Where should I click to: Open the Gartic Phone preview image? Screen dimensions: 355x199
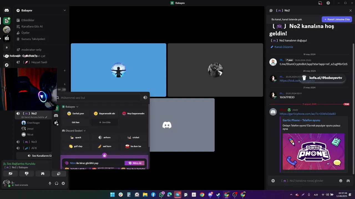click(313, 151)
